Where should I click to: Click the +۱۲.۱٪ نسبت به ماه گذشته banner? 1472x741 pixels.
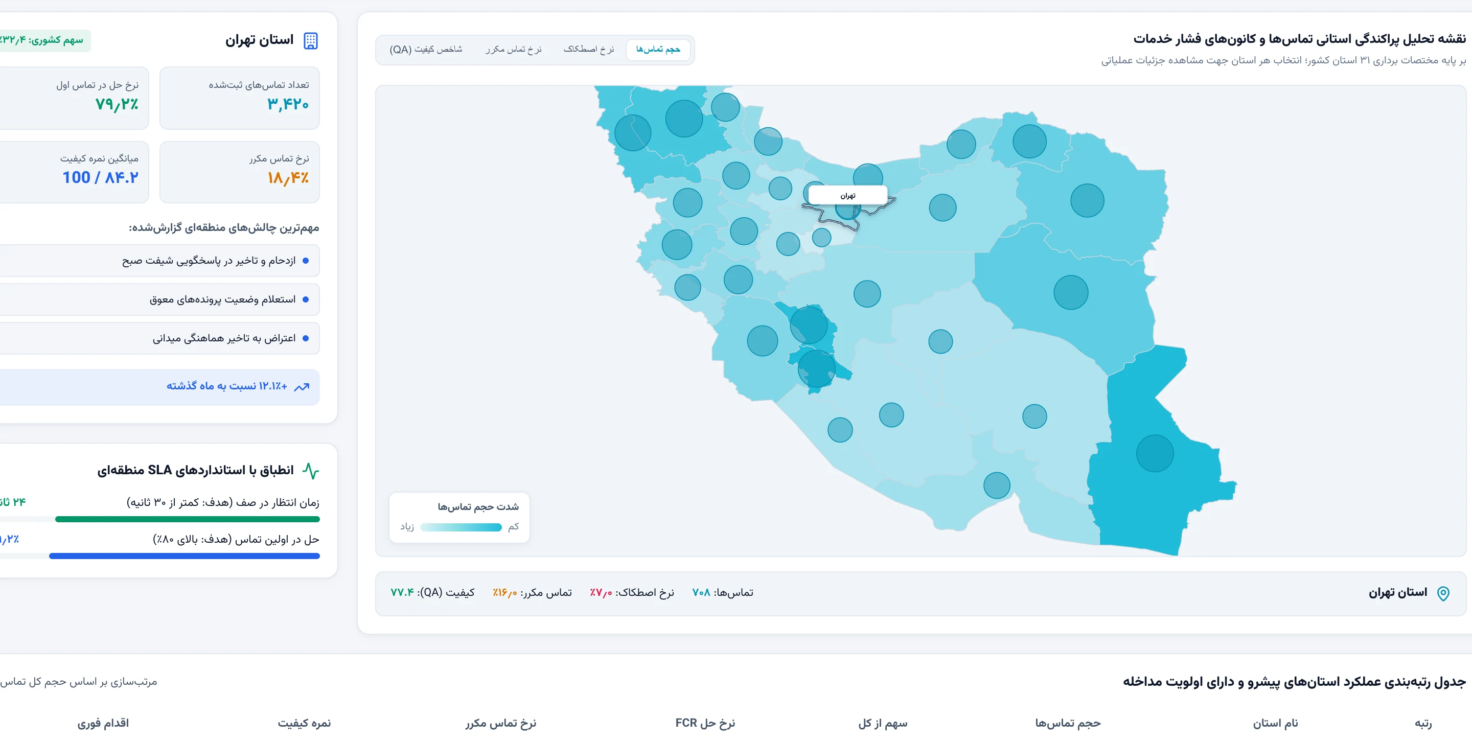pos(159,387)
